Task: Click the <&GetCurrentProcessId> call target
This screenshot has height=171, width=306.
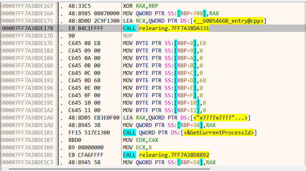Action: tap(219, 133)
